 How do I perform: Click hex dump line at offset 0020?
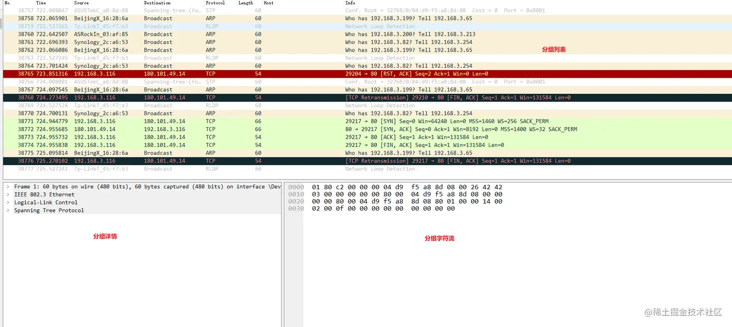click(396, 201)
